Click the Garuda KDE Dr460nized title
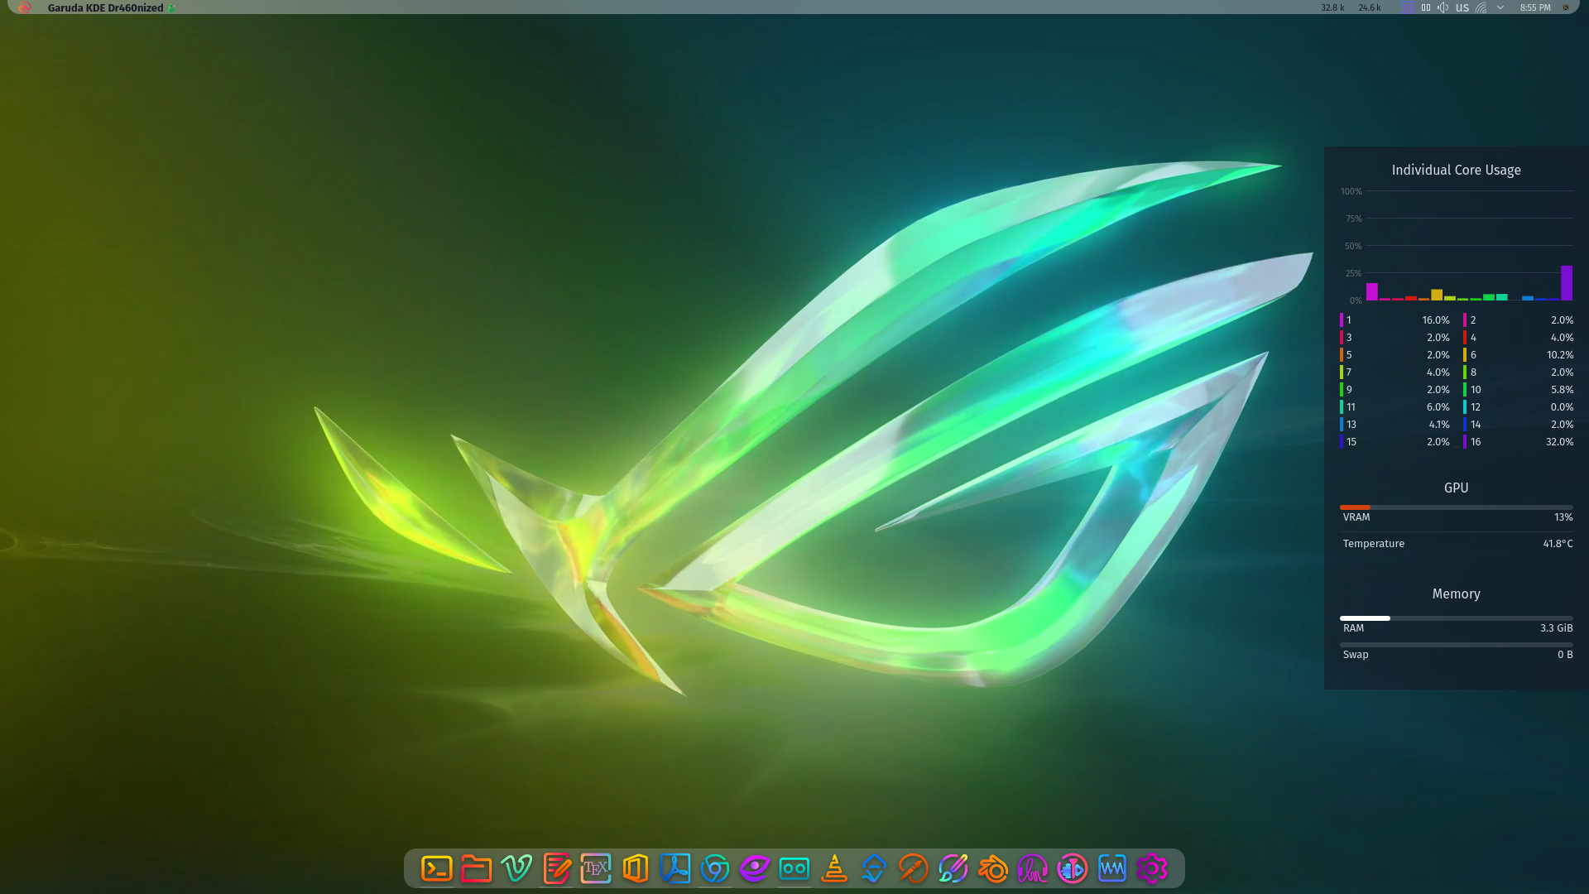Viewport: 1589px width, 894px height. click(x=105, y=7)
